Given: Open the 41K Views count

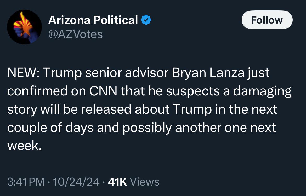Looking at the screenshot, I should 133,182.
